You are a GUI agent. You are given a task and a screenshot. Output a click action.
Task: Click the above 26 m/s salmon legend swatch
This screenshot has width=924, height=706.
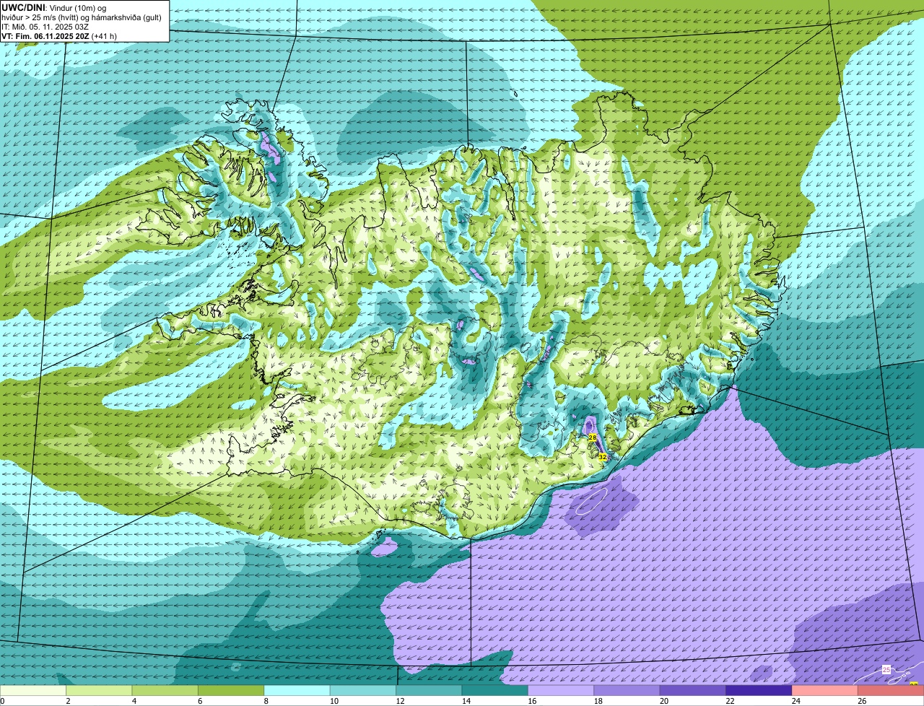pos(891,690)
